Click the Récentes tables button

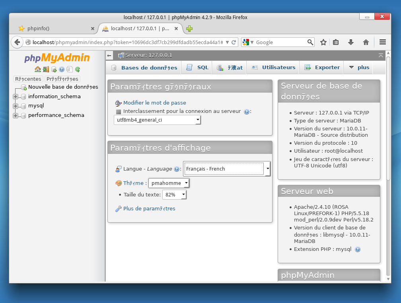(x=28, y=79)
